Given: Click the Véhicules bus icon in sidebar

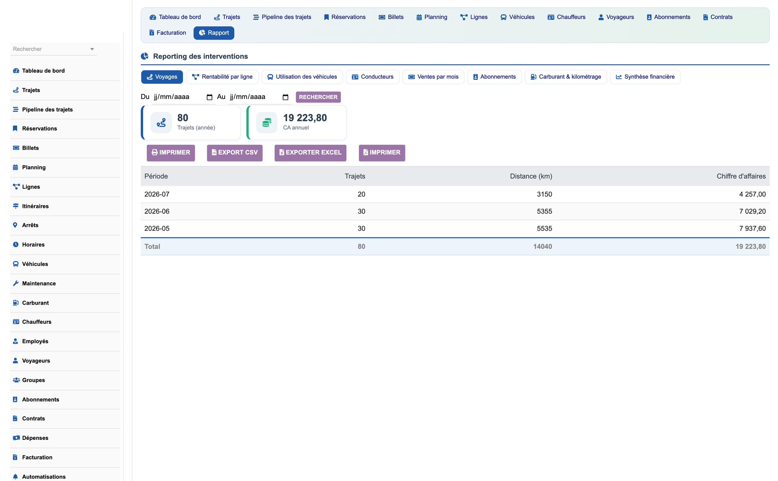Looking at the screenshot, I should pyautogui.click(x=16, y=264).
